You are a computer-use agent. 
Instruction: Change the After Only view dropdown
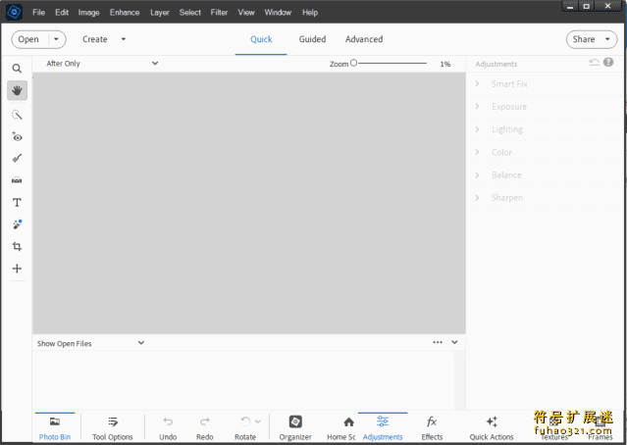click(102, 64)
